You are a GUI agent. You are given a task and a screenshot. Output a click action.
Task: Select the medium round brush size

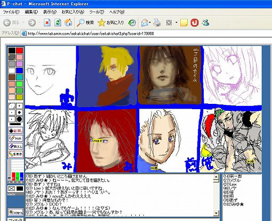pyautogui.click(x=19, y=112)
